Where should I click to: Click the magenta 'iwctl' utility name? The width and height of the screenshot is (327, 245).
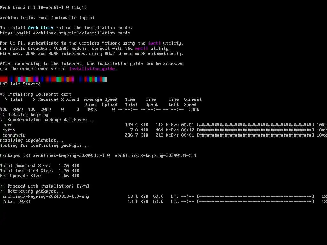pyautogui.click(x=154, y=43)
